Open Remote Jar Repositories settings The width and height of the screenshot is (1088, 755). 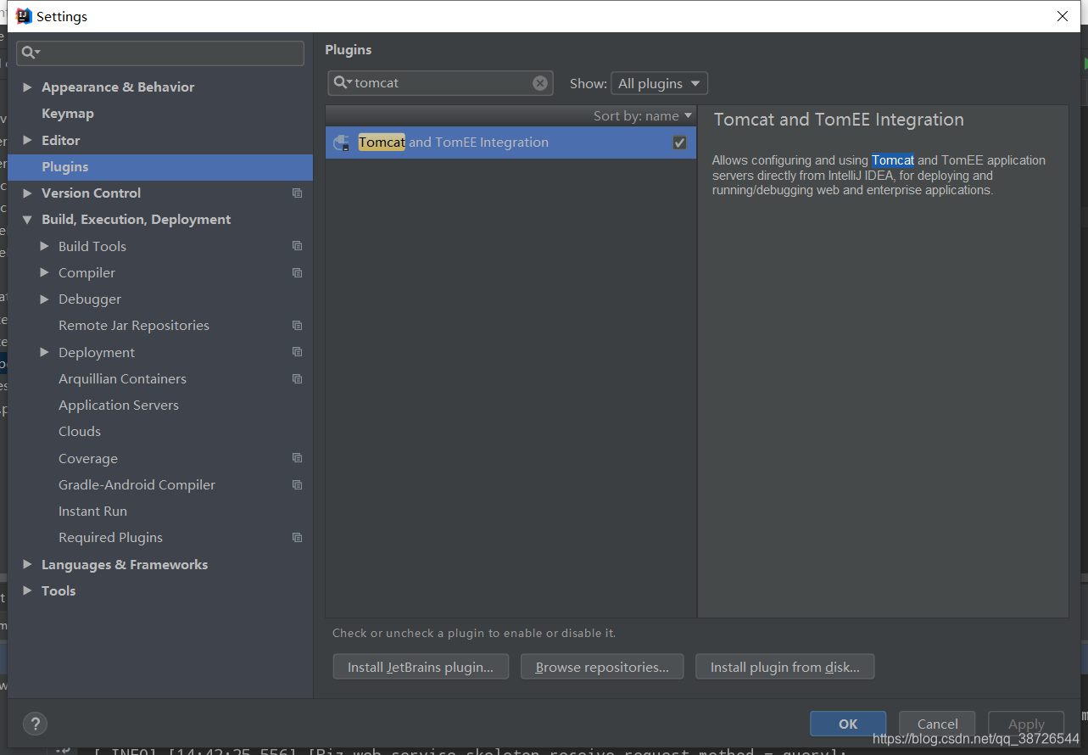[x=133, y=326]
